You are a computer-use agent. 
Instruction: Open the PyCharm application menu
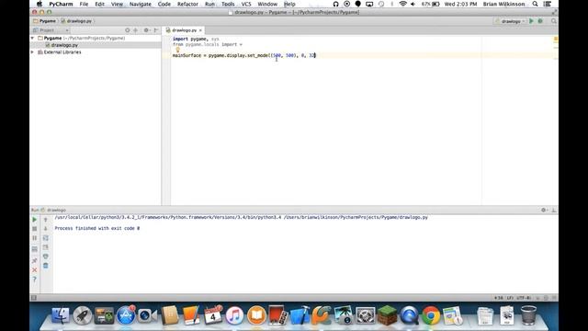(61, 4)
